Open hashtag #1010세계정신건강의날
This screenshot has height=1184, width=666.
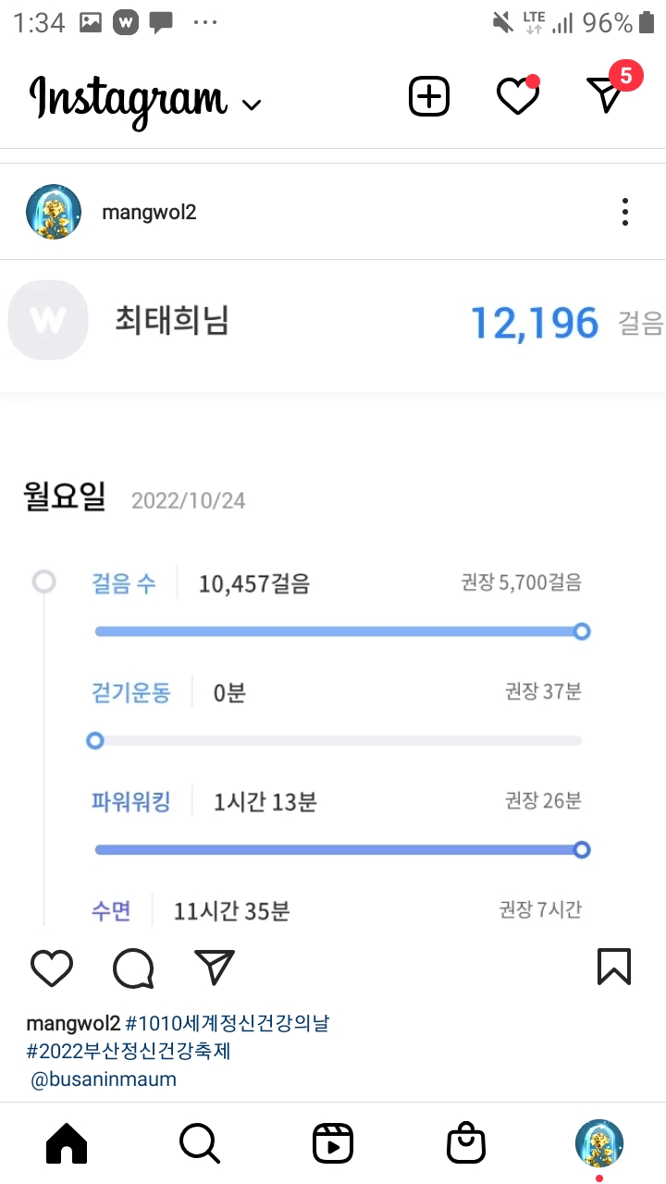[x=228, y=1024]
